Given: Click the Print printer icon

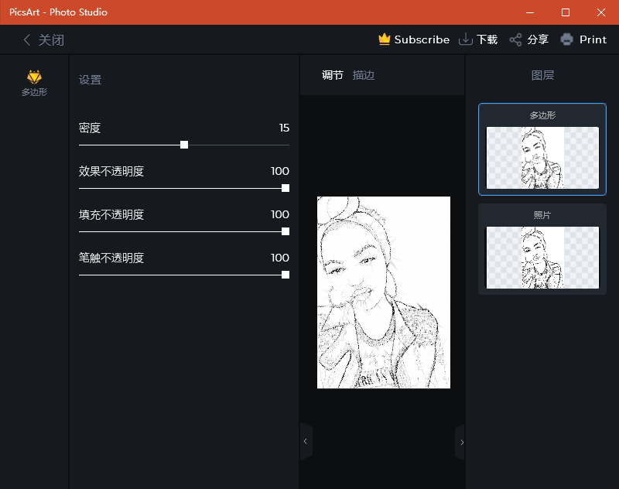Looking at the screenshot, I should [567, 39].
